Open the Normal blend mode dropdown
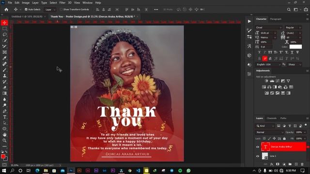The image size is (310, 174). tap(269, 132)
